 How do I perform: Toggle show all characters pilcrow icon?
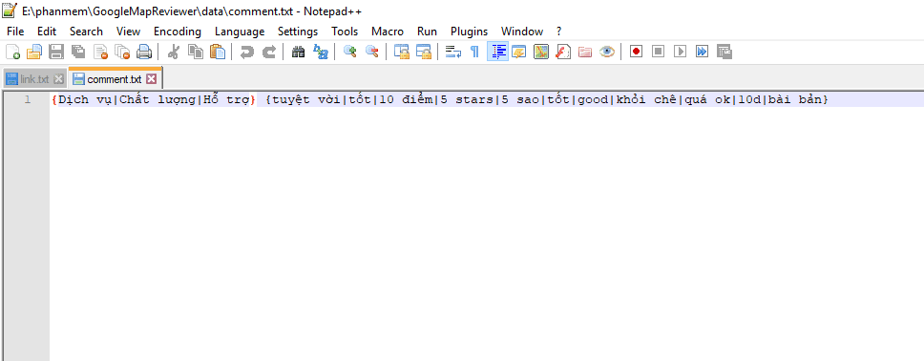click(475, 52)
